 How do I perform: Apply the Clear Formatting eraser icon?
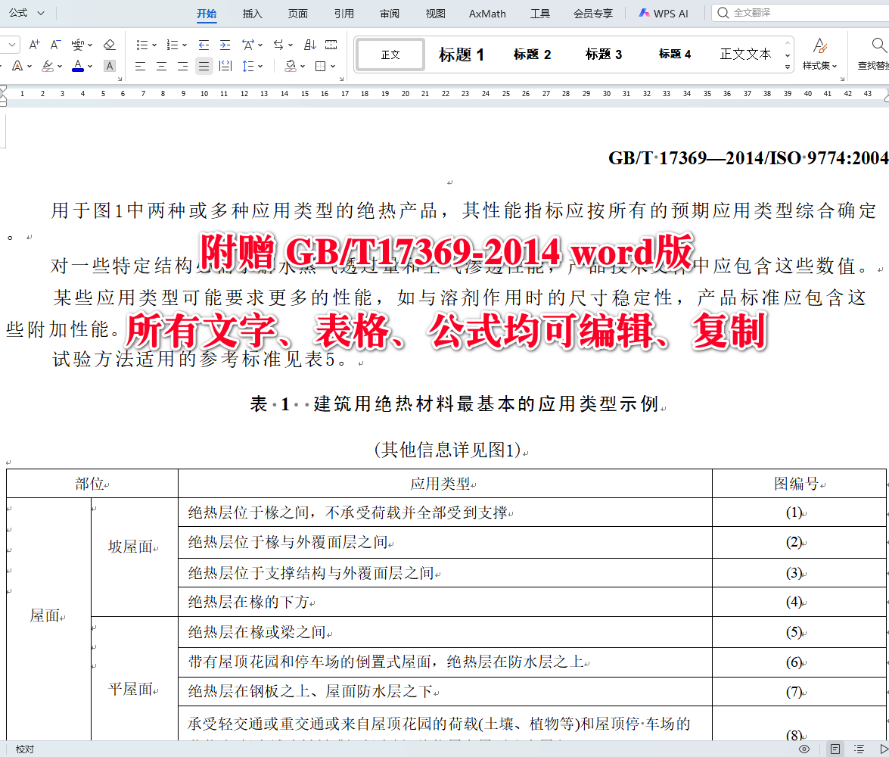click(x=109, y=45)
